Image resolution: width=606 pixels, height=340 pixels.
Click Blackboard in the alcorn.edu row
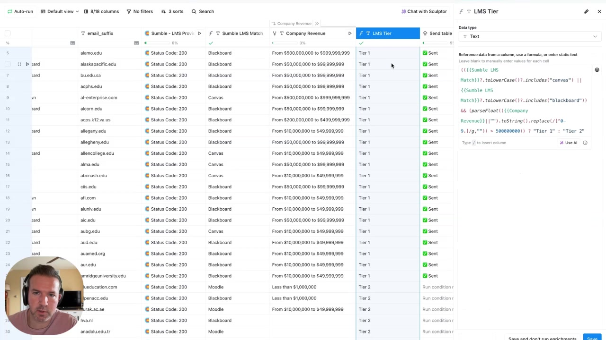pyautogui.click(x=220, y=109)
